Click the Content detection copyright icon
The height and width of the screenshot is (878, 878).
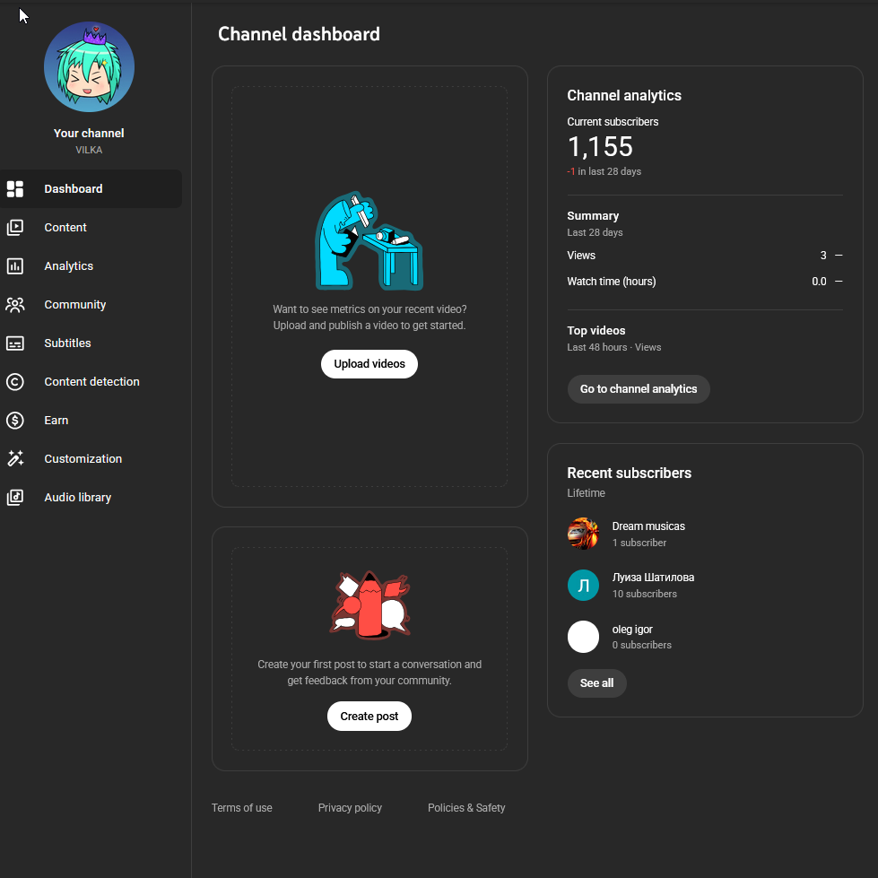[15, 382]
